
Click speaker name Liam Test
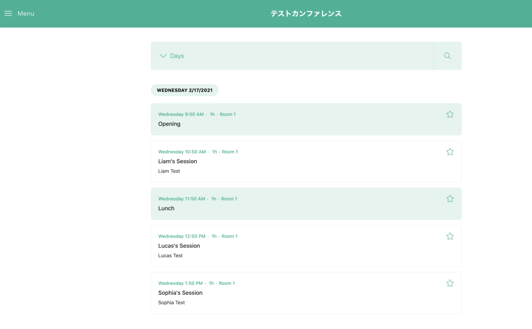click(x=169, y=171)
